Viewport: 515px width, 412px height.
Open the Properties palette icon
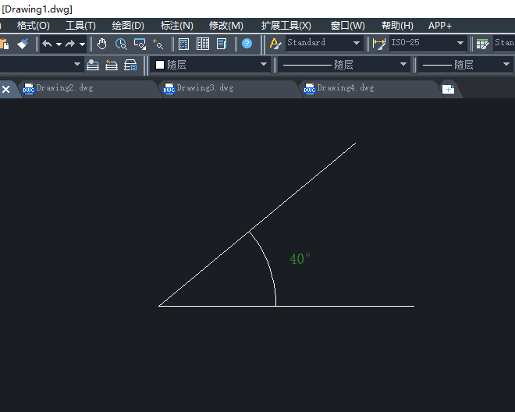(x=184, y=44)
